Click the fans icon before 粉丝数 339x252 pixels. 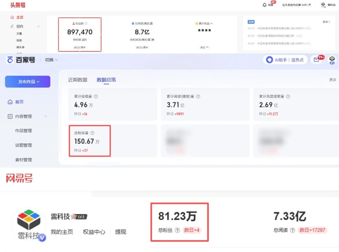click(x=74, y=24)
